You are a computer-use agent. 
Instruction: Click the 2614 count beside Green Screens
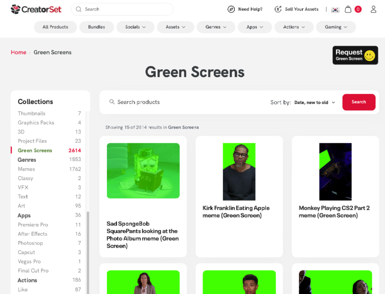pyautogui.click(x=75, y=151)
